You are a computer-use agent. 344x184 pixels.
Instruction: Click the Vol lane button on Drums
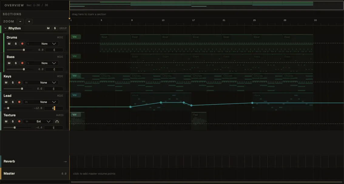76,37
